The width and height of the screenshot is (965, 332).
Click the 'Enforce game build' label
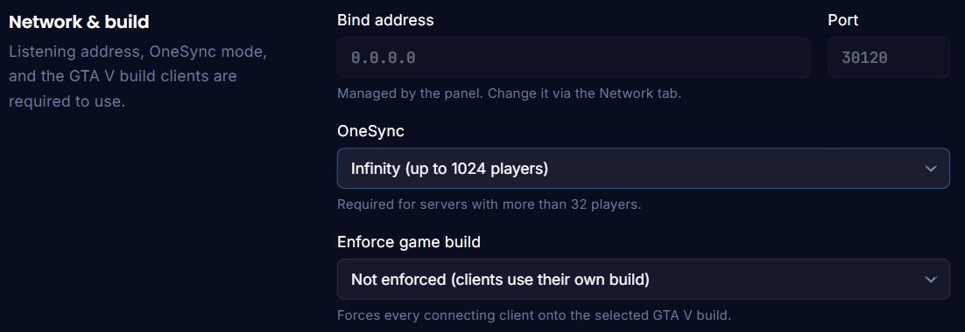click(409, 242)
